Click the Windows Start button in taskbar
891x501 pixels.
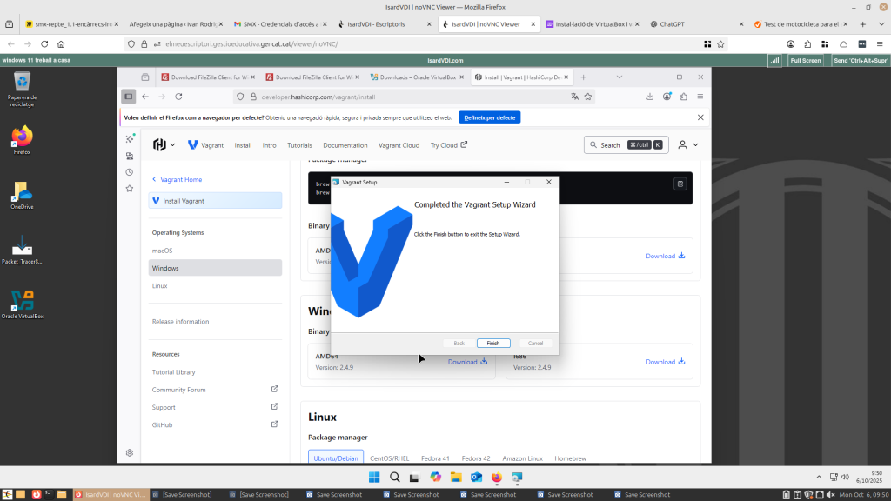[x=374, y=477]
